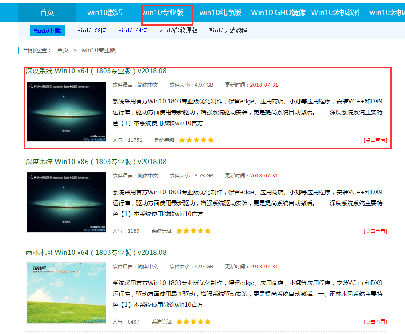Screen dimensions: 405x334
Task: Open 深度系统 Win10 x86 v2018.08 article
Action: click(x=96, y=162)
